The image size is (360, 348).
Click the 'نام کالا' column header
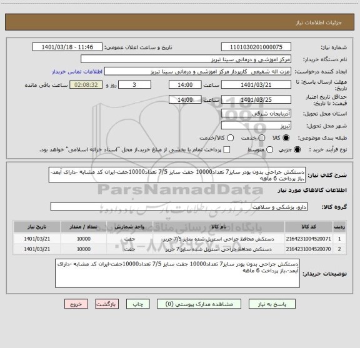[219, 227]
